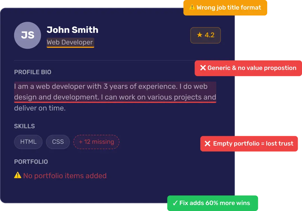This screenshot has width=302, height=211.
Task: Click the 'Fix adds 60% more wins' button
Action: (212, 203)
